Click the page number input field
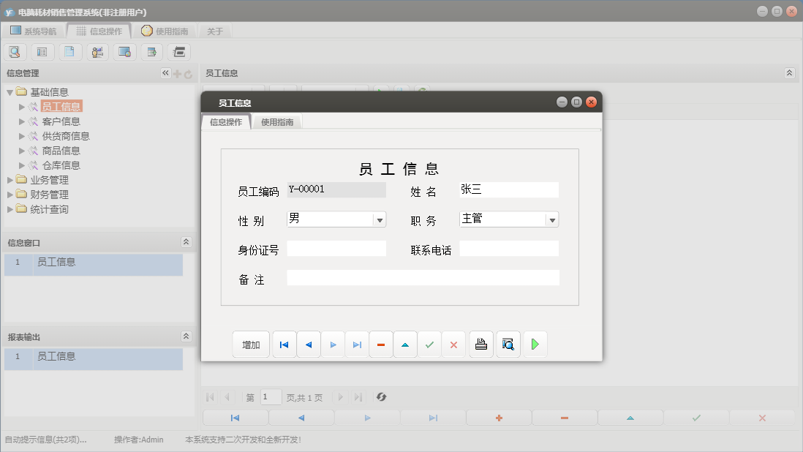This screenshot has width=803, height=452. [271, 397]
